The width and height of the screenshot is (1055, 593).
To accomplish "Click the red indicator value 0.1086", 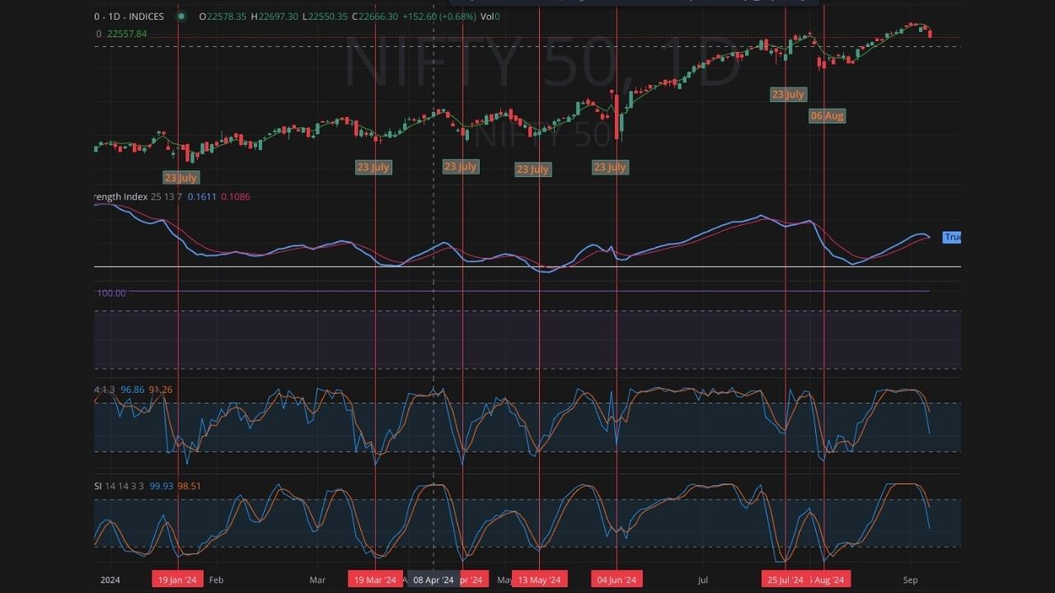I will tap(235, 197).
